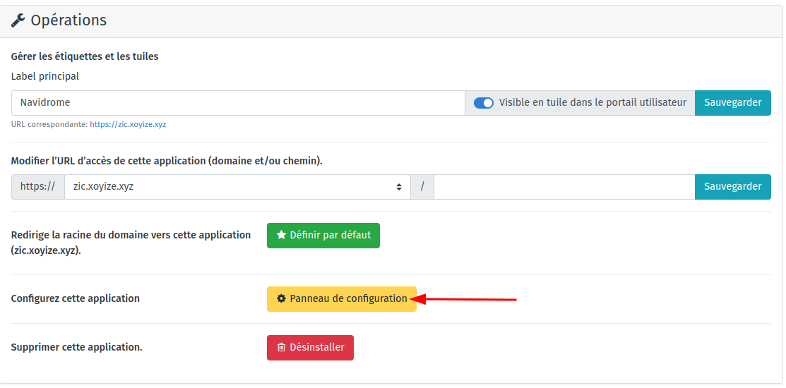This screenshot has width=786, height=388.
Task: Click the empty URL path field
Action: click(x=564, y=187)
